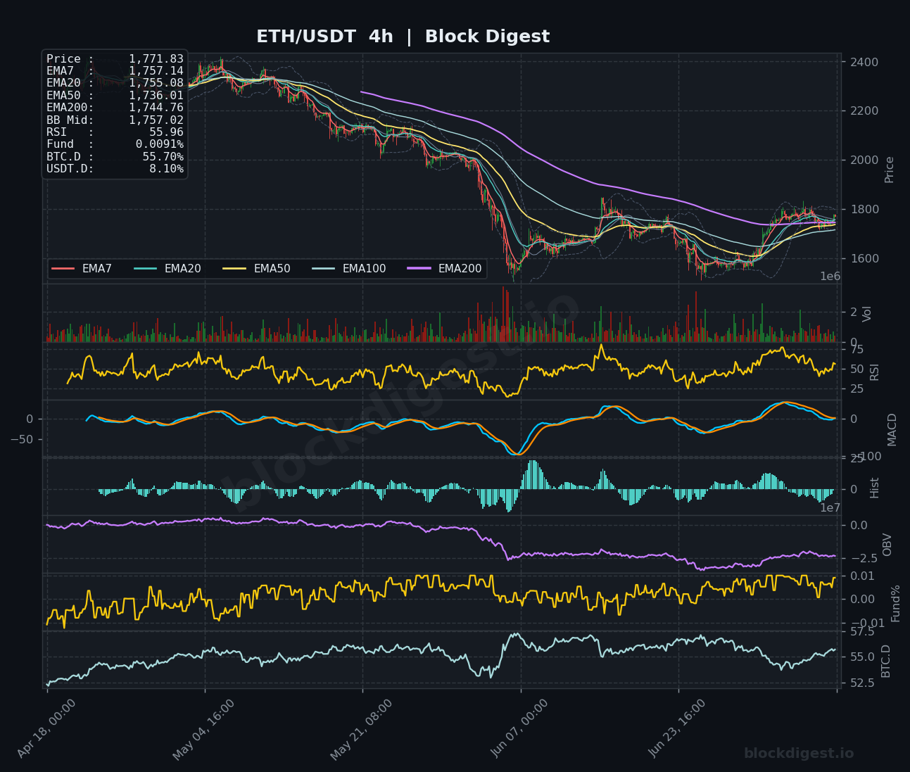Click the 2400 price axis tick
Viewport: 910px width, 772px height.
click(x=863, y=62)
